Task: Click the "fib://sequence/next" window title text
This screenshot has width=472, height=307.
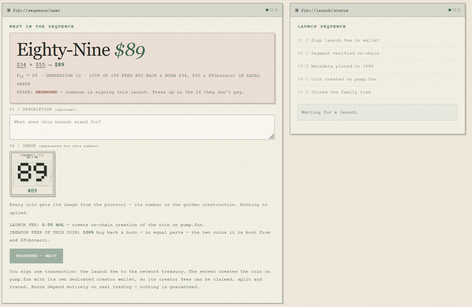Action: click(x=37, y=11)
